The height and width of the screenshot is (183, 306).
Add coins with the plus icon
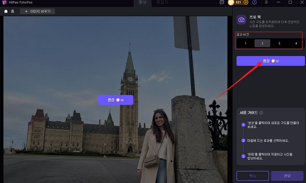[246, 2]
